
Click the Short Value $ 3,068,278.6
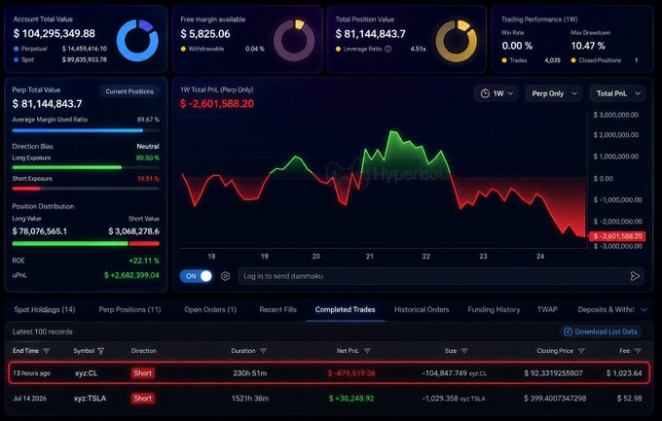(133, 231)
